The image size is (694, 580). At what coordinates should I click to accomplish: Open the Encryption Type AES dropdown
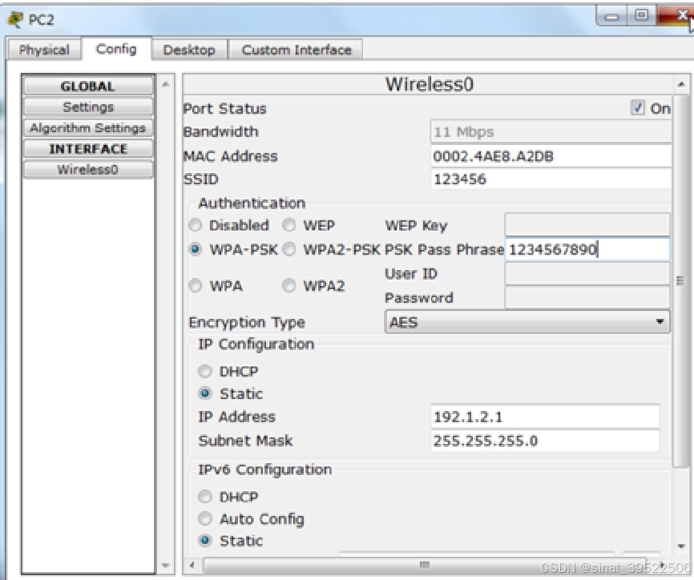[x=527, y=324]
